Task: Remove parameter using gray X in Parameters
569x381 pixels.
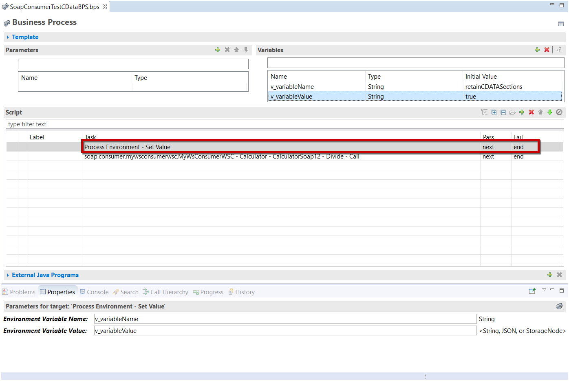Action: (x=227, y=50)
